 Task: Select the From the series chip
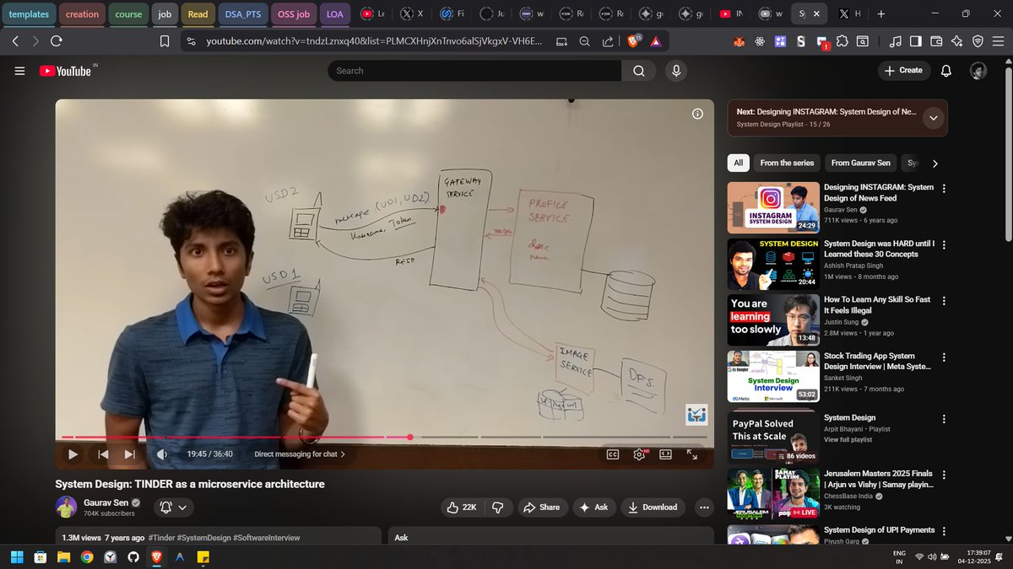tap(787, 164)
